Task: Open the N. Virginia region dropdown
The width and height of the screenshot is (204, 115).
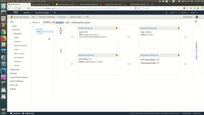Action: (x=184, y=13)
